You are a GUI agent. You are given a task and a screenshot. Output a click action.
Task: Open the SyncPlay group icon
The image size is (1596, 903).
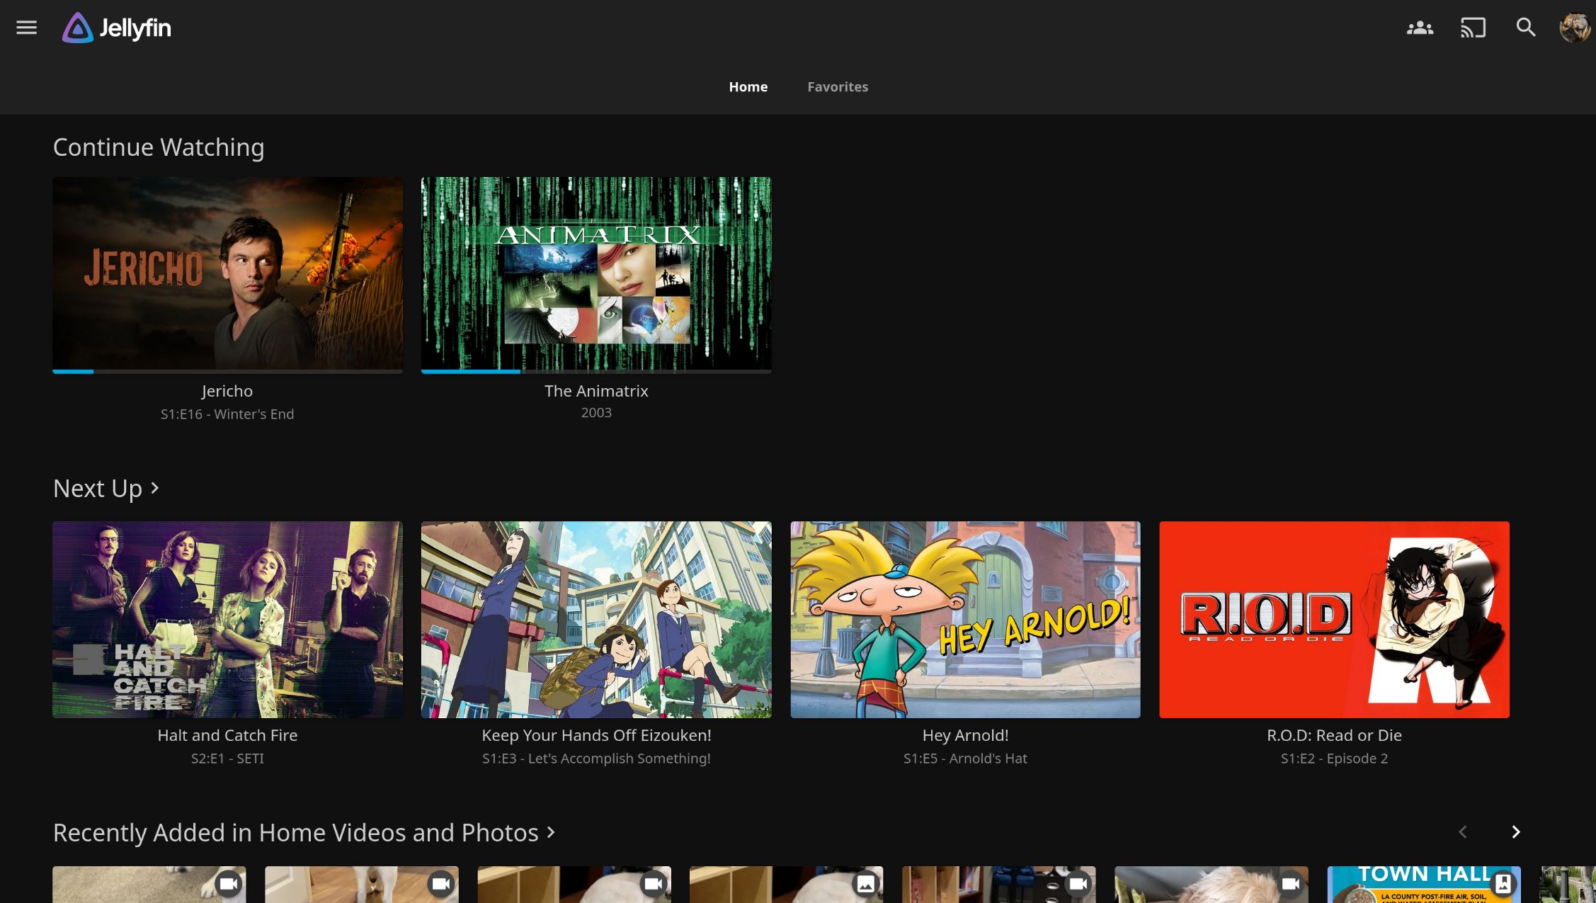[1420, 28]
